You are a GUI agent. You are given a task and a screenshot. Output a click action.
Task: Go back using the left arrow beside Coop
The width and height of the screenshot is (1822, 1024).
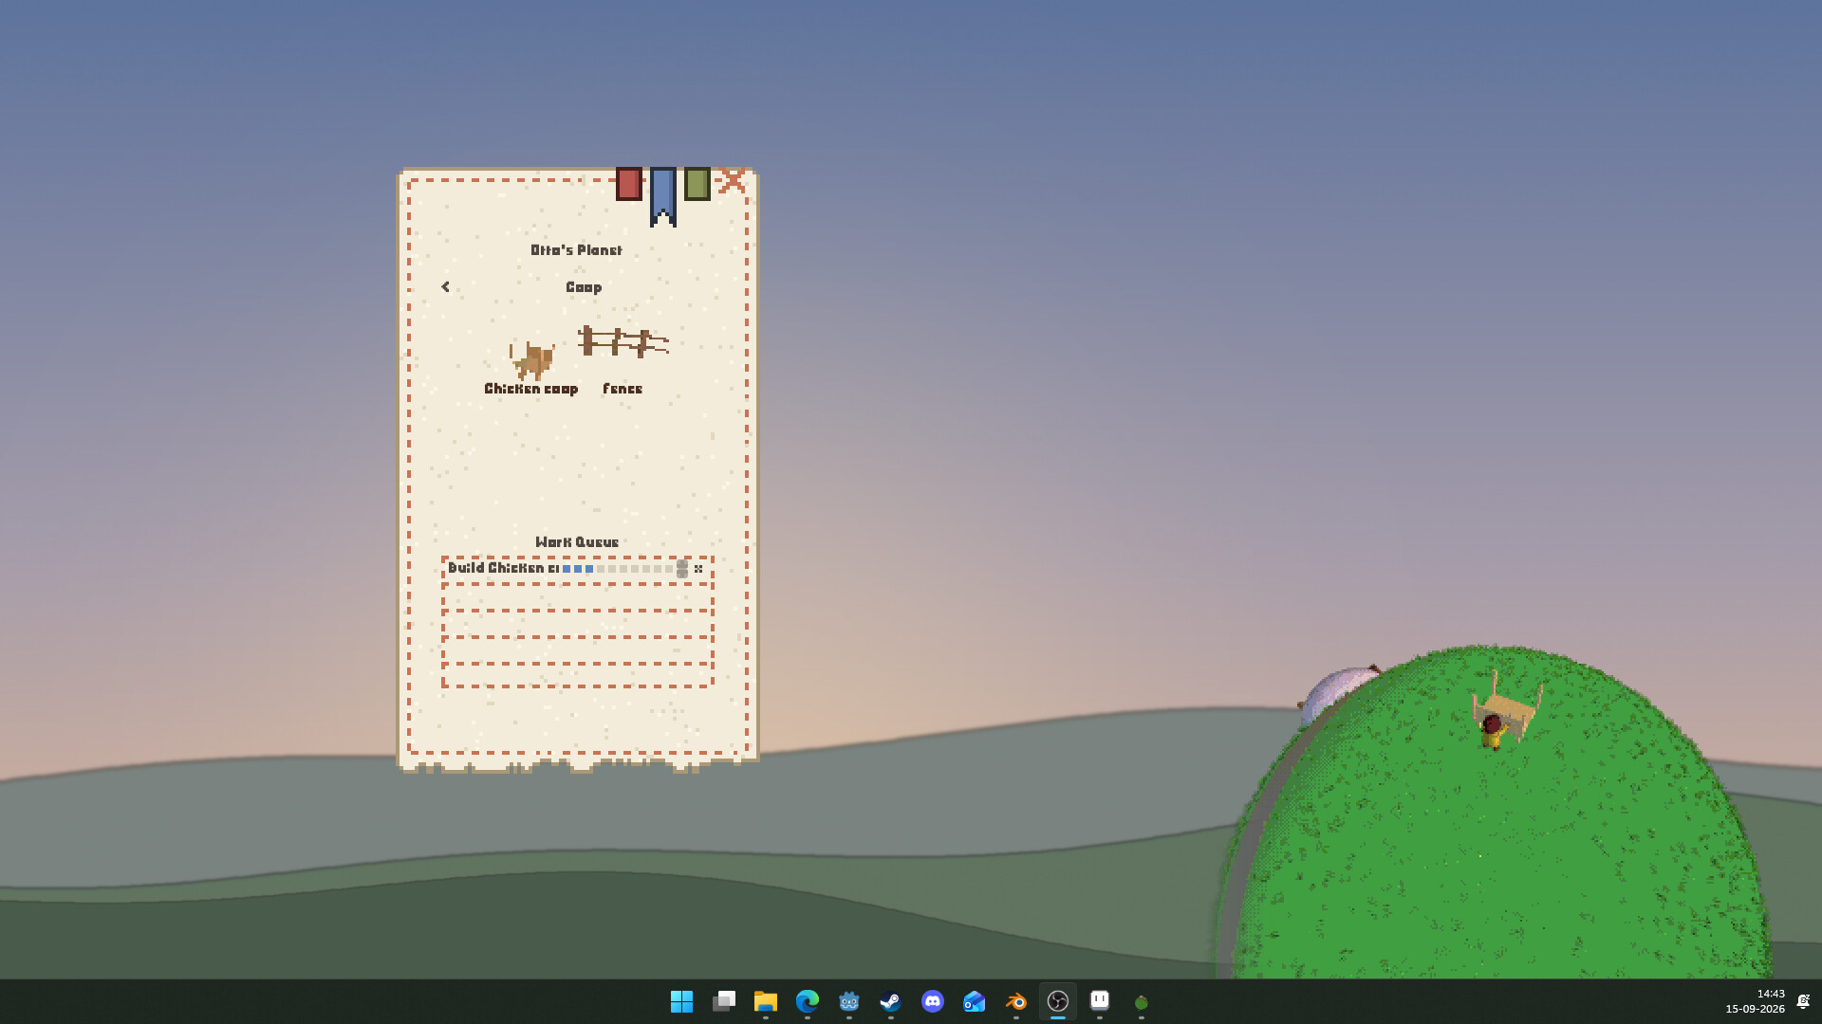click(445, 286)
